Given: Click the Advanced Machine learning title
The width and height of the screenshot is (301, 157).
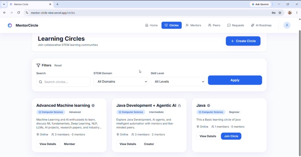Looking at the screenshot, I should [x=63, y=106].
